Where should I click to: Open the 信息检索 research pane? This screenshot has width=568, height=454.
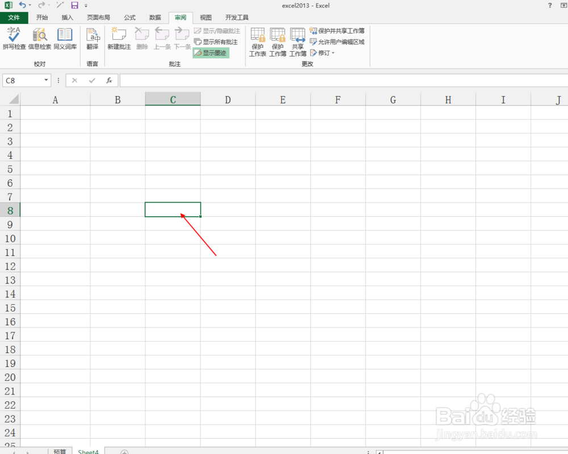(x=40, y=40)
